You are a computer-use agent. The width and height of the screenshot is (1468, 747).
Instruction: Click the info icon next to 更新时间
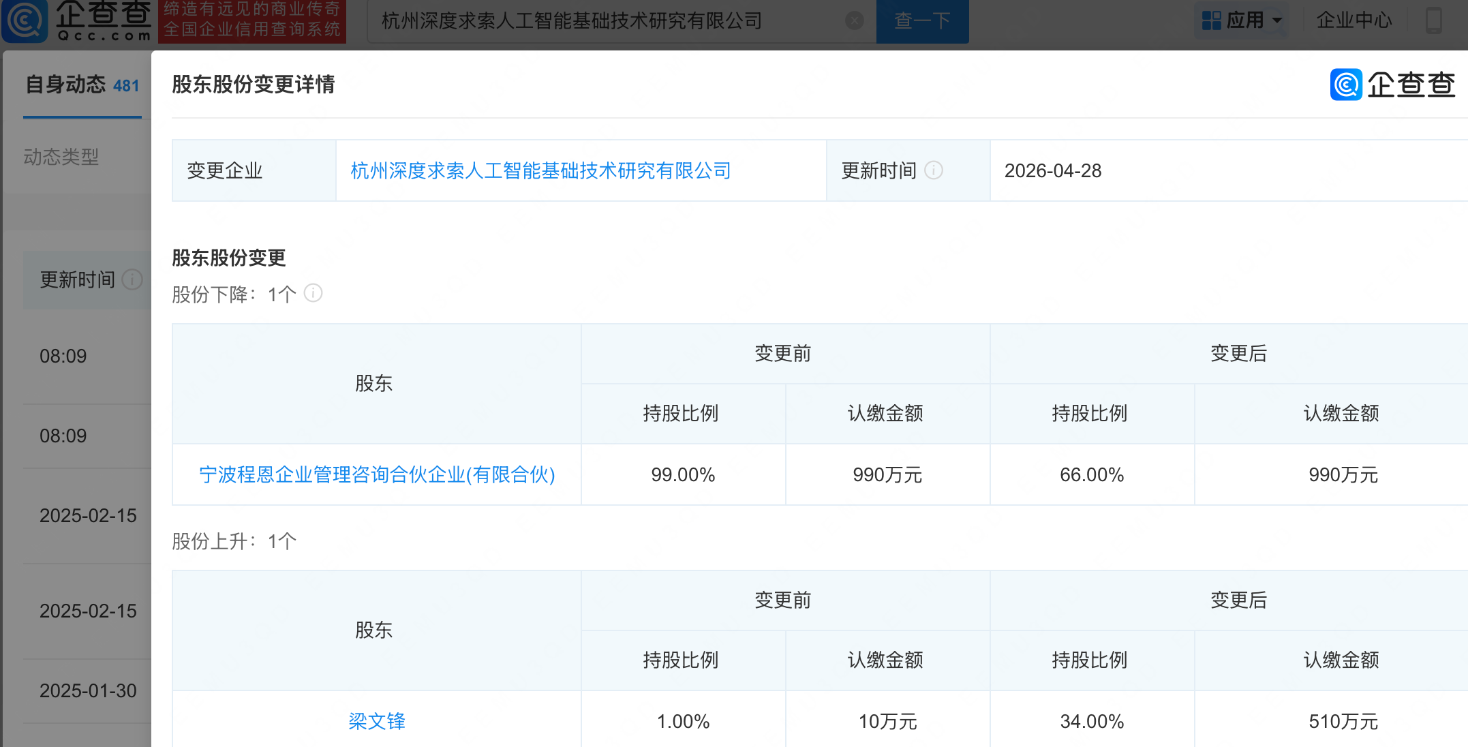click(934, 171)
